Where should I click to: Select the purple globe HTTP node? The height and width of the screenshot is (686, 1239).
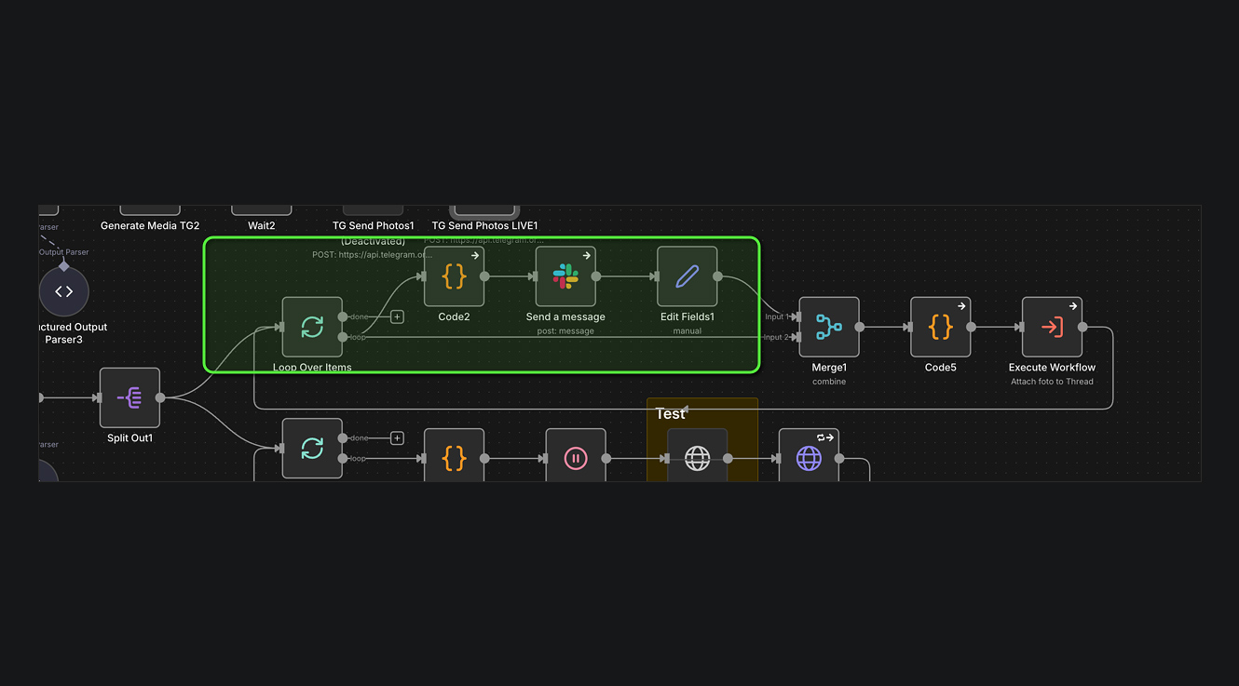click(x=809, y=458)
